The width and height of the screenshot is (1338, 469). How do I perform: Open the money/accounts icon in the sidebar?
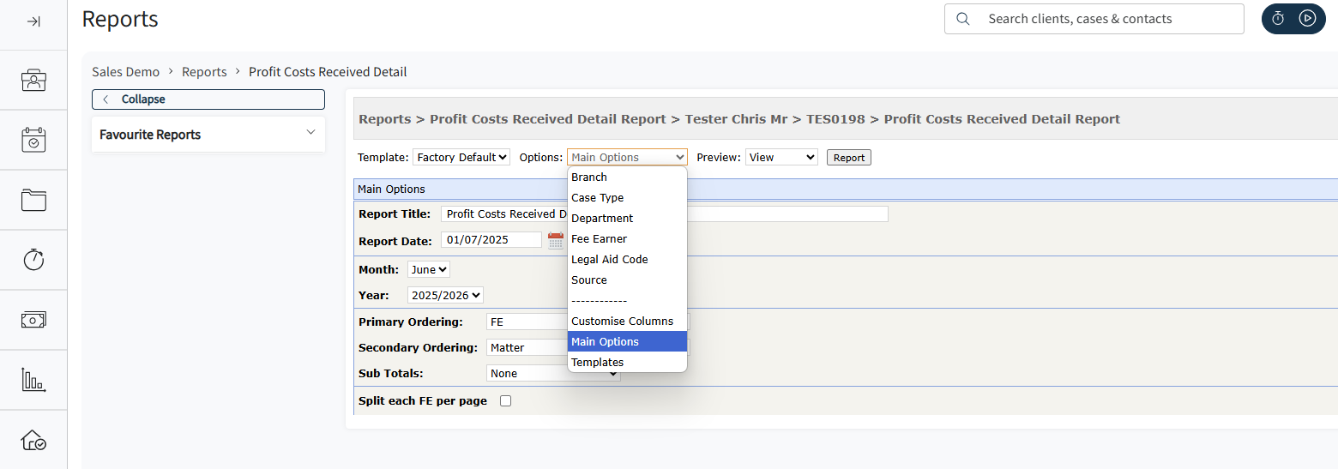pos(33,319)
